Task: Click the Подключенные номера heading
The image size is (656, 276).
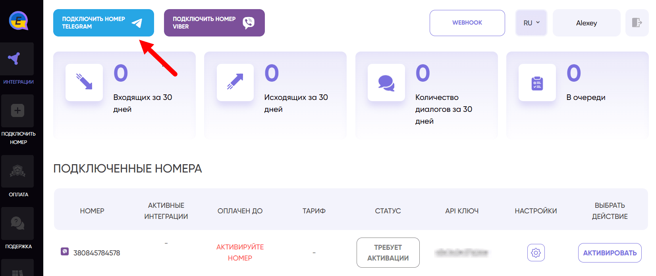Action: click(x=127, y=169)
